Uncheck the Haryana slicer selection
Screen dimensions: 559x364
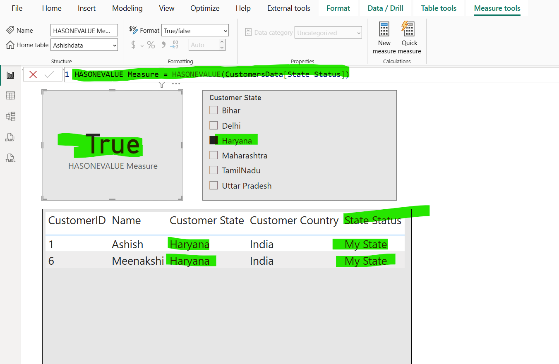point(214,140)
